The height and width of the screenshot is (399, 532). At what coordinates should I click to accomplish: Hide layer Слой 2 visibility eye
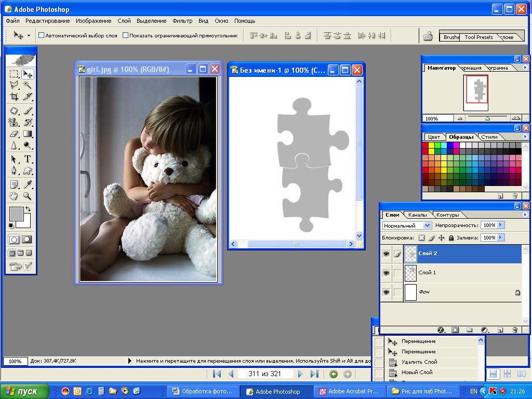386,254
